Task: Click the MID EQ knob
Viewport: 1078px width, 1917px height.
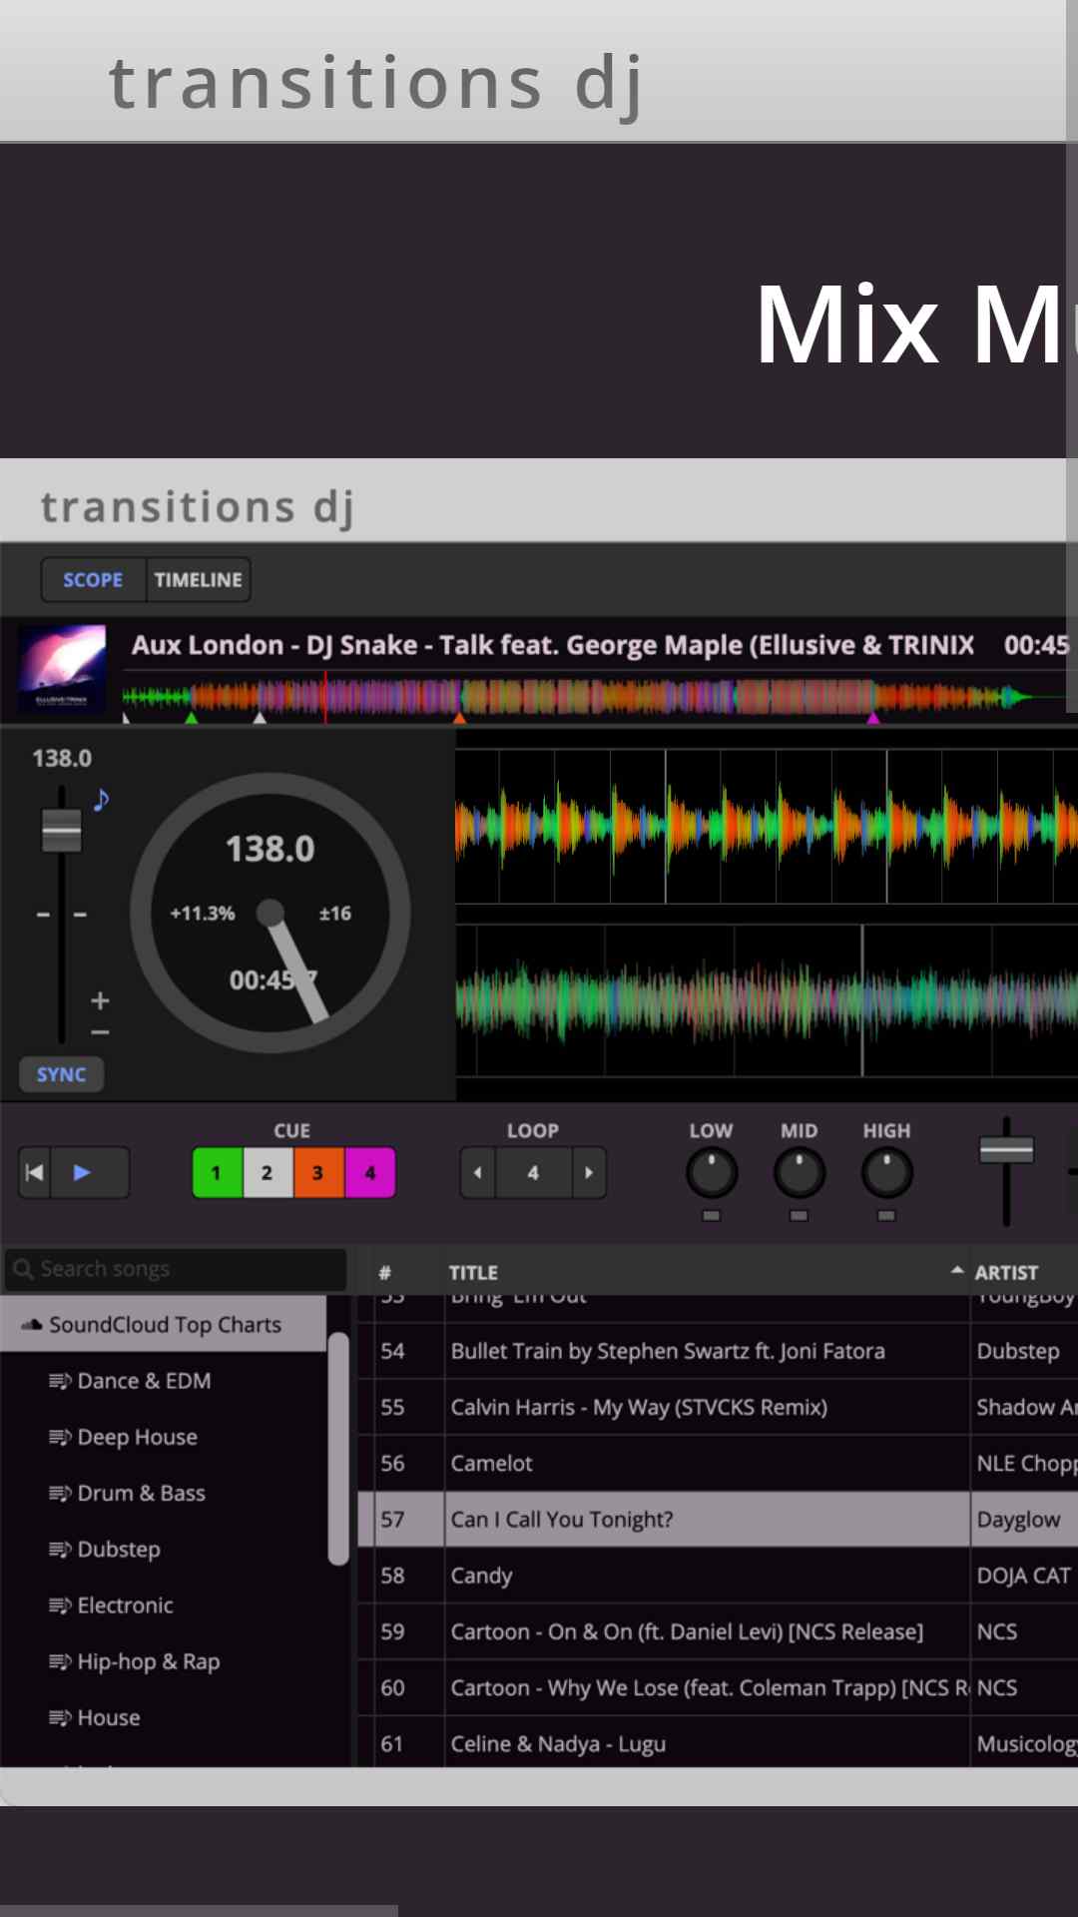Action: point(800,1173)
